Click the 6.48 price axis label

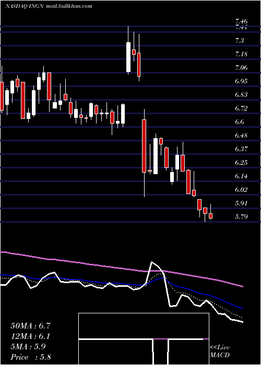241,136
